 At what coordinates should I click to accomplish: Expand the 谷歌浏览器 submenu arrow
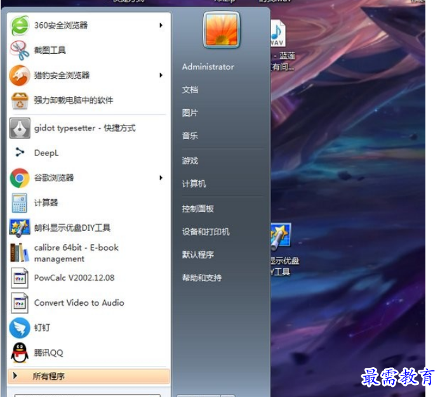click(161, 178)
